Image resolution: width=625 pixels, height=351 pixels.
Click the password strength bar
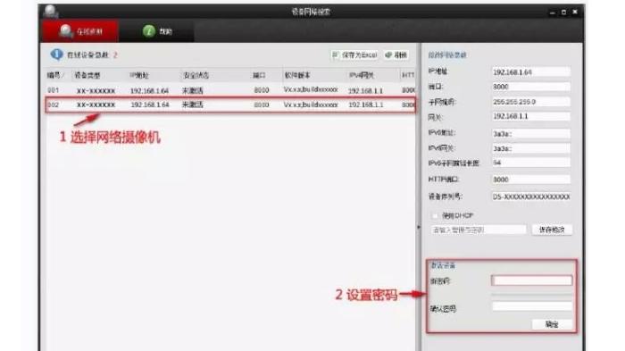532,295
